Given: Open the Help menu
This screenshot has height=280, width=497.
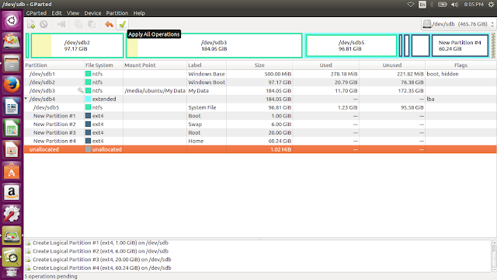Looking at the screenshot, I should point(139,13).
